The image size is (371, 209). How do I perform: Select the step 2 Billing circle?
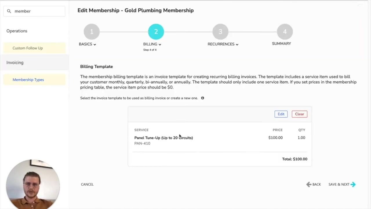point(156,32)
